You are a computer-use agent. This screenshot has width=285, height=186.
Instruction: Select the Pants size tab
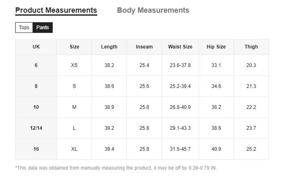42,28
